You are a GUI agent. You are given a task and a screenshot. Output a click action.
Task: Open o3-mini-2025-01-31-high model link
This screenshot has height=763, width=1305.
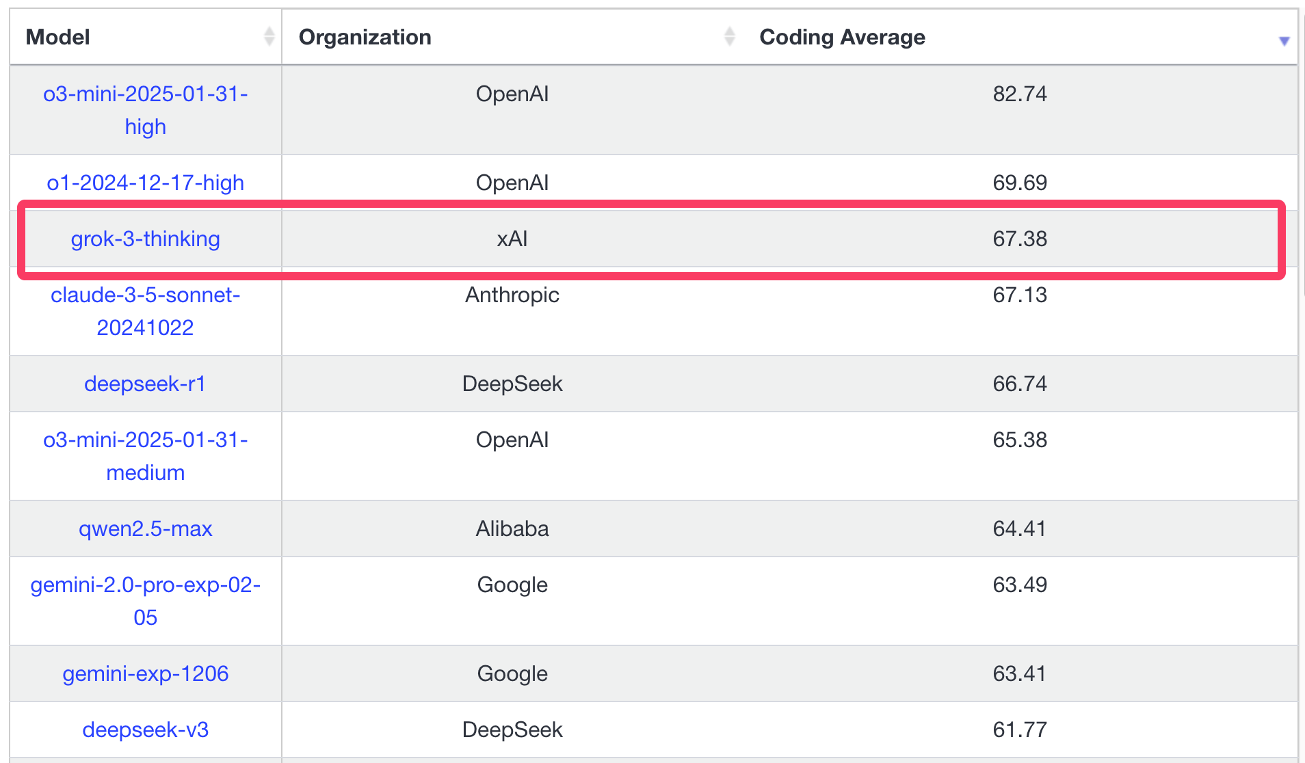pyautogui.click(x=145, y=110)
